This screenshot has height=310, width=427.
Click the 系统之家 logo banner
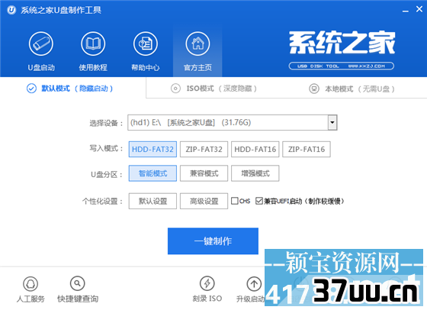[x=342, y=50]
